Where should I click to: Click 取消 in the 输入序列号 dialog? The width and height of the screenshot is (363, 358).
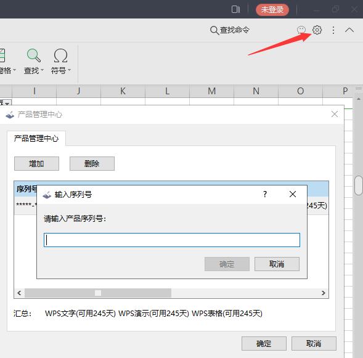tap(277, 264)
